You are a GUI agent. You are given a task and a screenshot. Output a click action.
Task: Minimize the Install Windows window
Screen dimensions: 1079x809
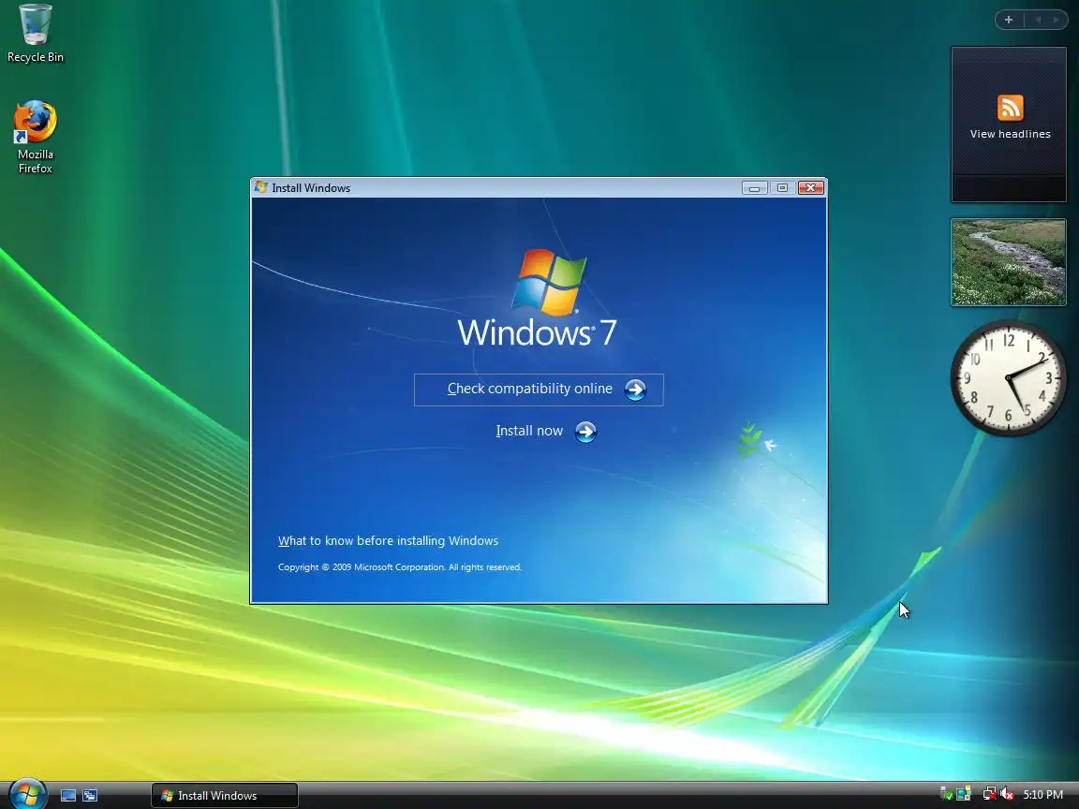755,188
